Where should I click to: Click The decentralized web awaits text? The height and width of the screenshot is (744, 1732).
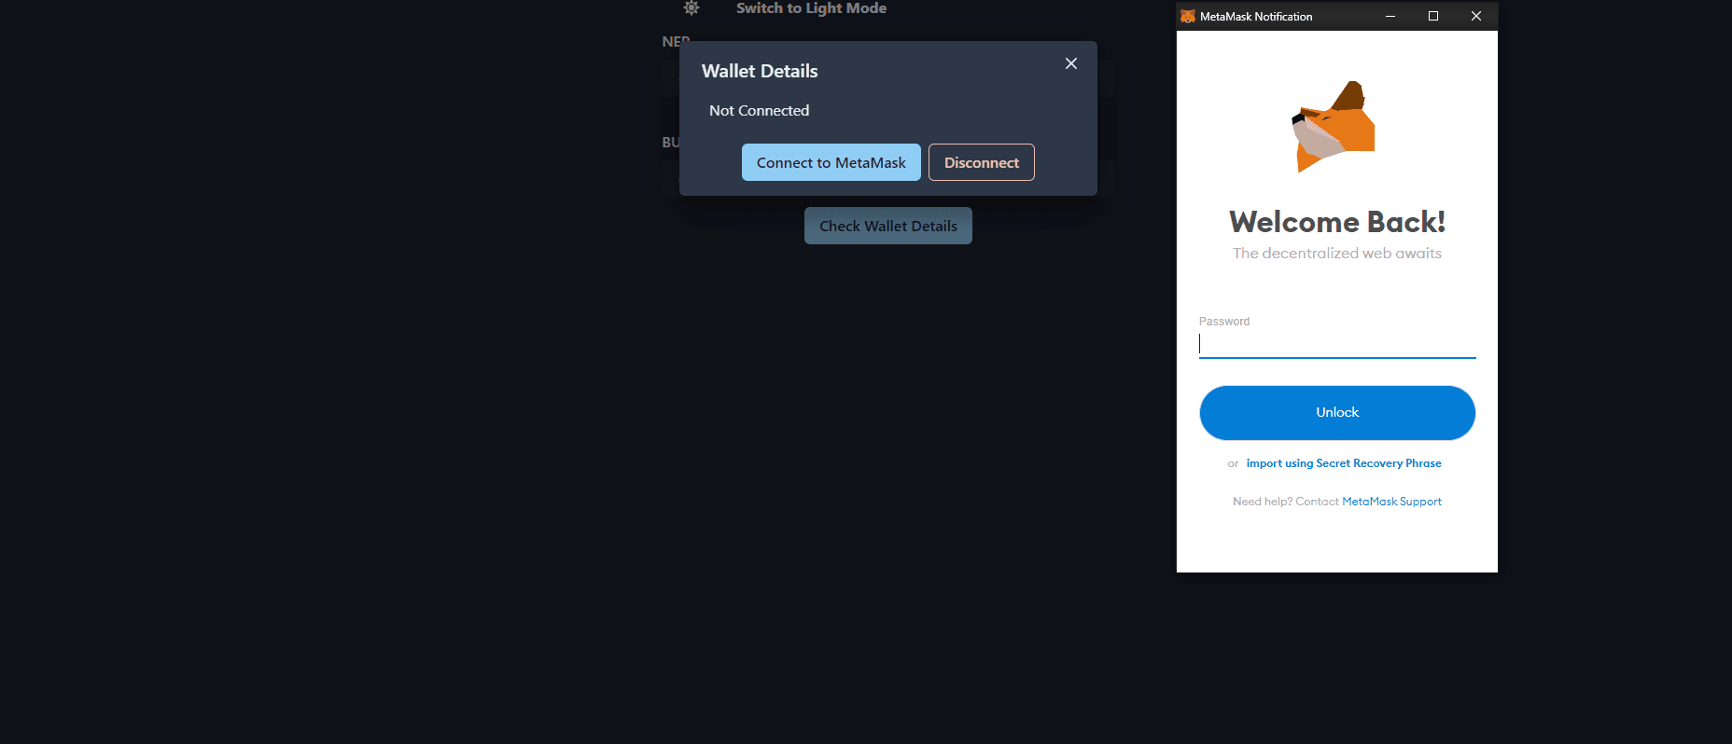tap(1337, 254)
